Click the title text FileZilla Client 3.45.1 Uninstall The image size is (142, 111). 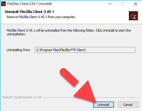click(29, 4)
